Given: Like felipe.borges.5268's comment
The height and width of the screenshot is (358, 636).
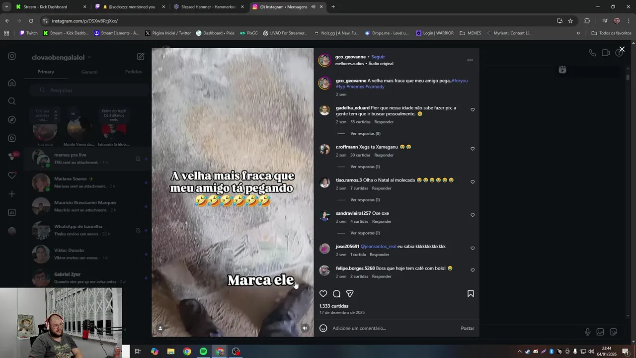Looking at the screenshot, I should point(473,270).
